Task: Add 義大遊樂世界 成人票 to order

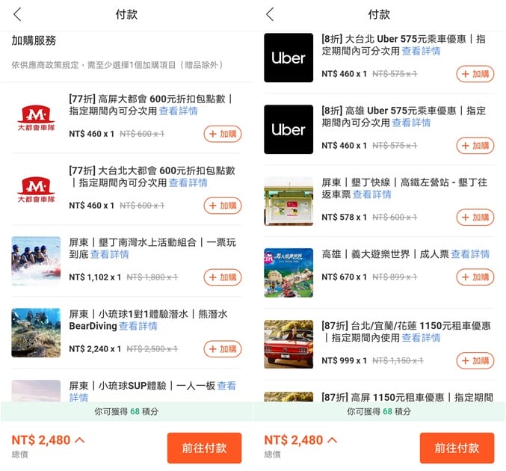Action: tap(475, 277)
